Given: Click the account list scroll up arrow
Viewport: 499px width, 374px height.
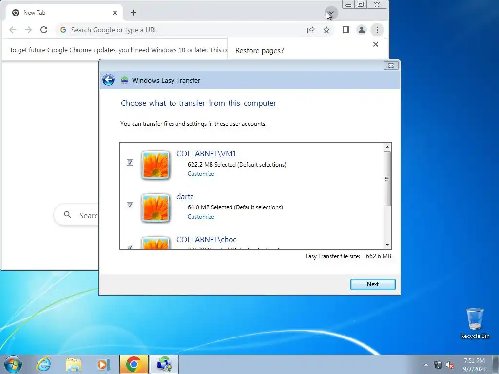Looking at the screenshot, I should coord(387,147).
